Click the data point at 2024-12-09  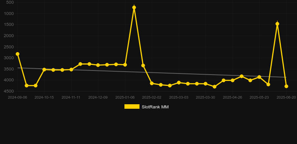(x=98, y=65)
